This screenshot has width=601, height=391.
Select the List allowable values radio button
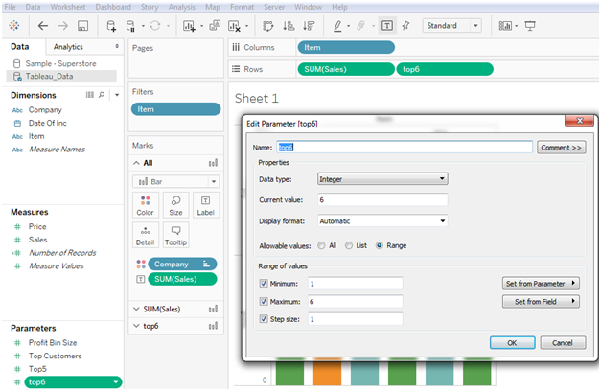(x=349, y=245)
